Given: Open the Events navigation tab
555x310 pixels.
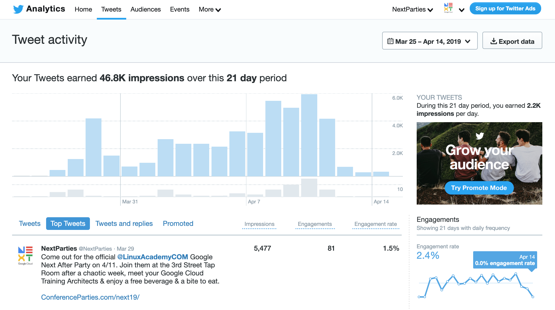Looking at the screenshot, I should 180,10.
